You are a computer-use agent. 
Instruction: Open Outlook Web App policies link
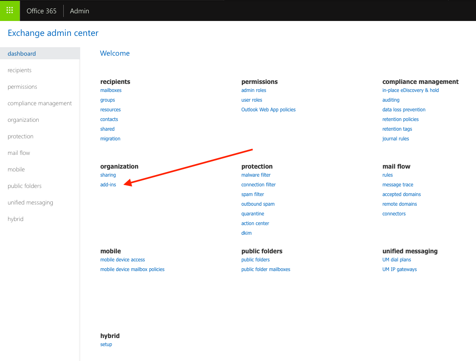point(268,110)
